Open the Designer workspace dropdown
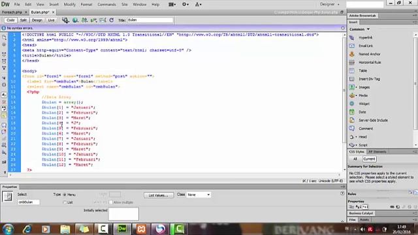 [330, 5]
